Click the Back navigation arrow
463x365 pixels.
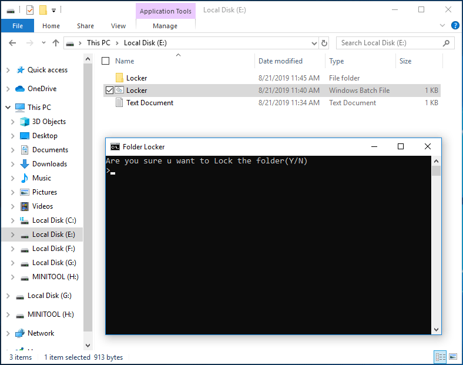(13, 43)
